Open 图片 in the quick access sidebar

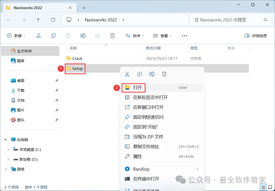[x=30, y=110]
